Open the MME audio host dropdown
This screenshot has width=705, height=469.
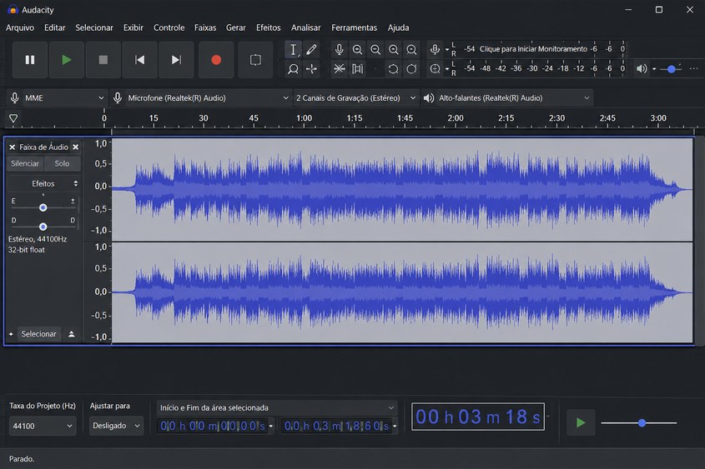click(64, 97)
